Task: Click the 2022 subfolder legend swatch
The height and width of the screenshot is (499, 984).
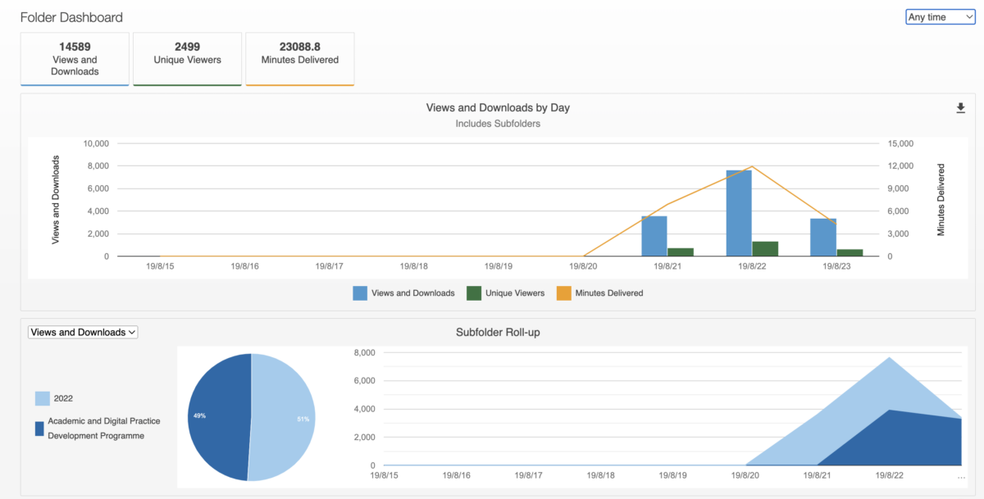Action: click(x=42, y=398)
